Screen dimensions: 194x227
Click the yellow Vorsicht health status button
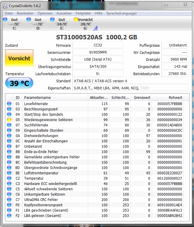click(19, 58)
